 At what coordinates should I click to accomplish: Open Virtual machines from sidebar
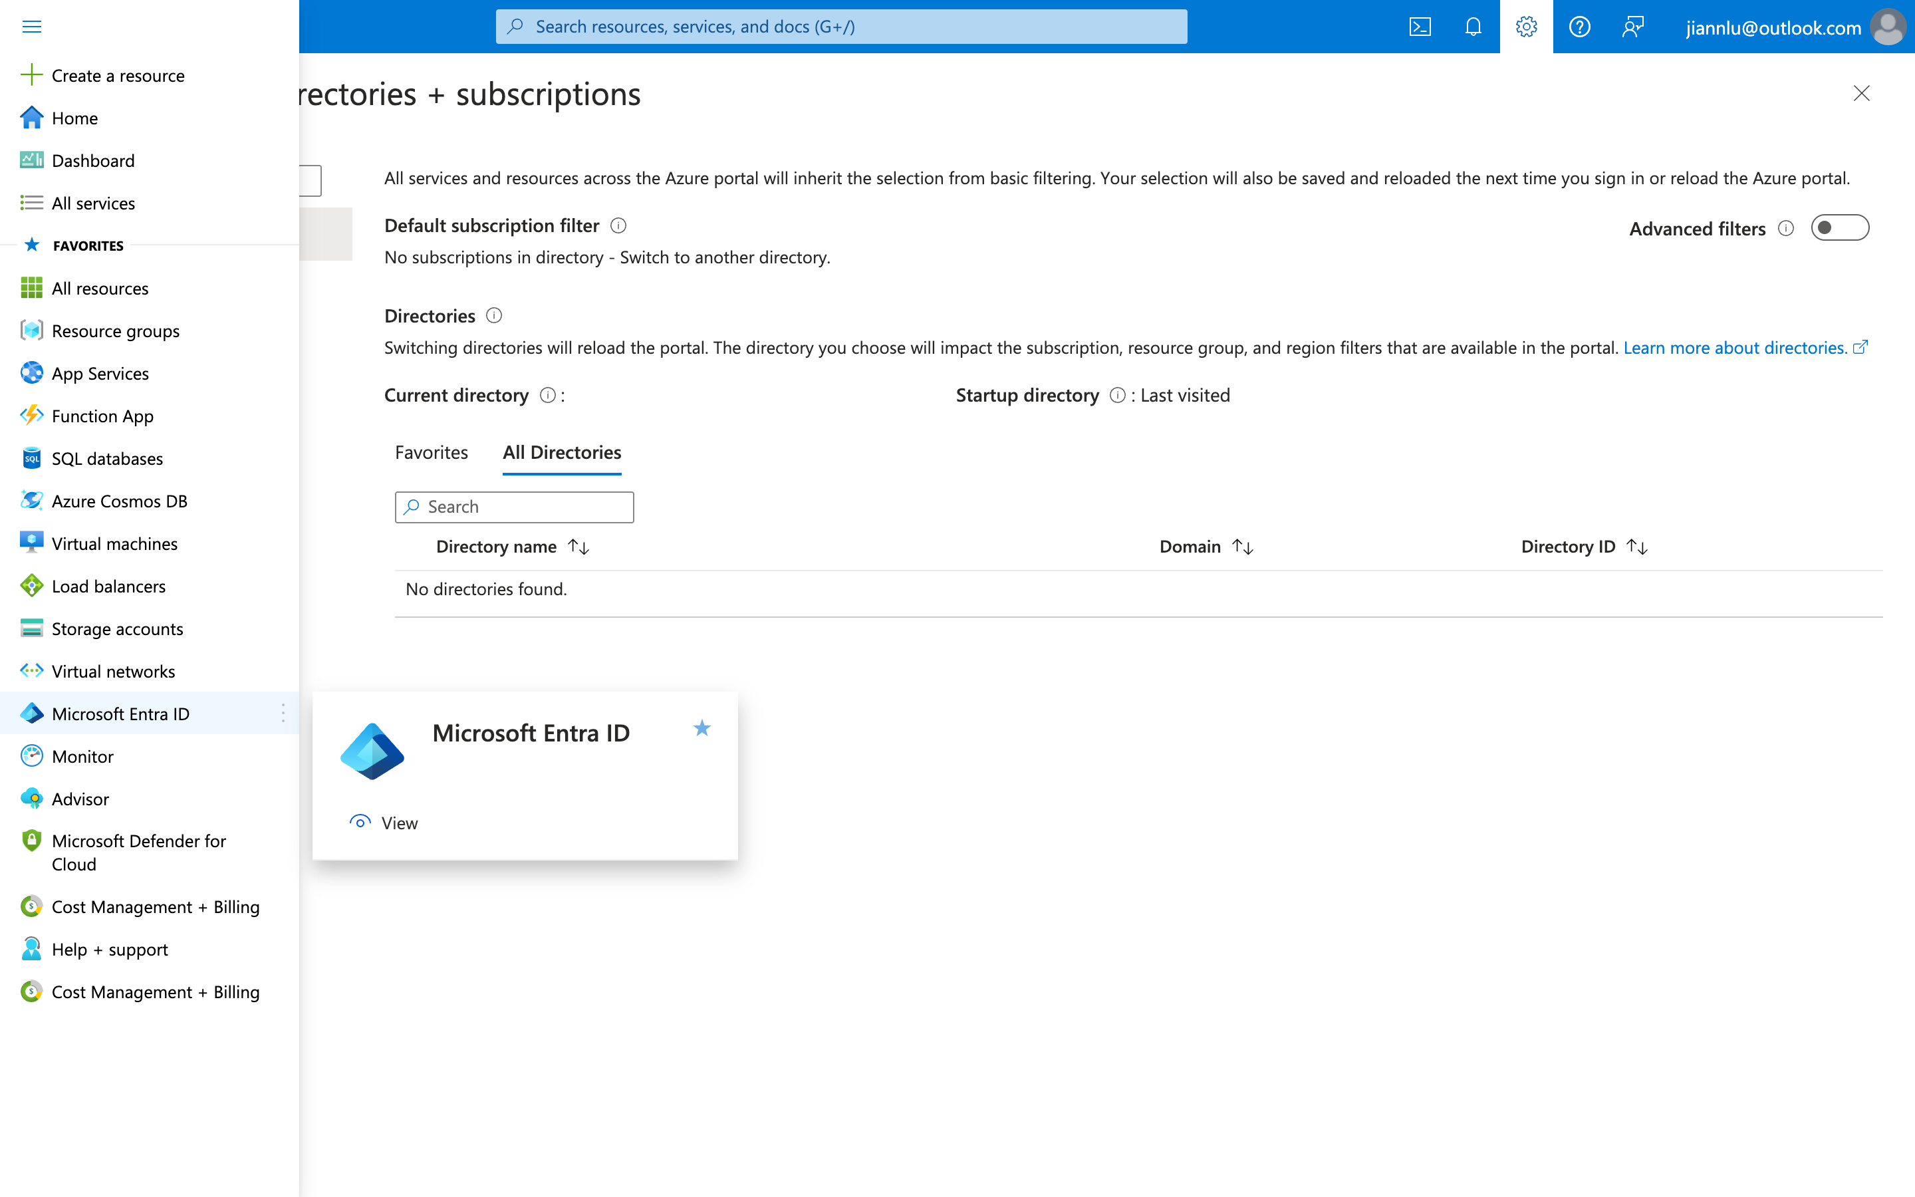click(114, 544)
